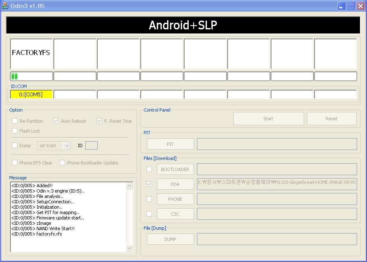Screen dimensions: 367x262
Task: Click the Message log scroll down arrow
Action: tap(130, 248)
